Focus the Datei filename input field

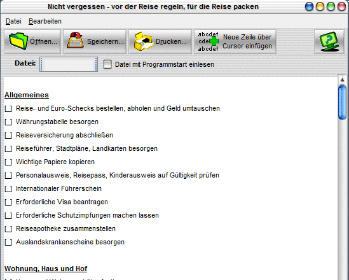[69, 64]
